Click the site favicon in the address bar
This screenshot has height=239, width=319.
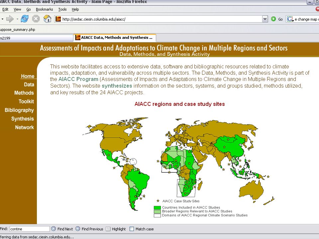(x=58, y=19)
